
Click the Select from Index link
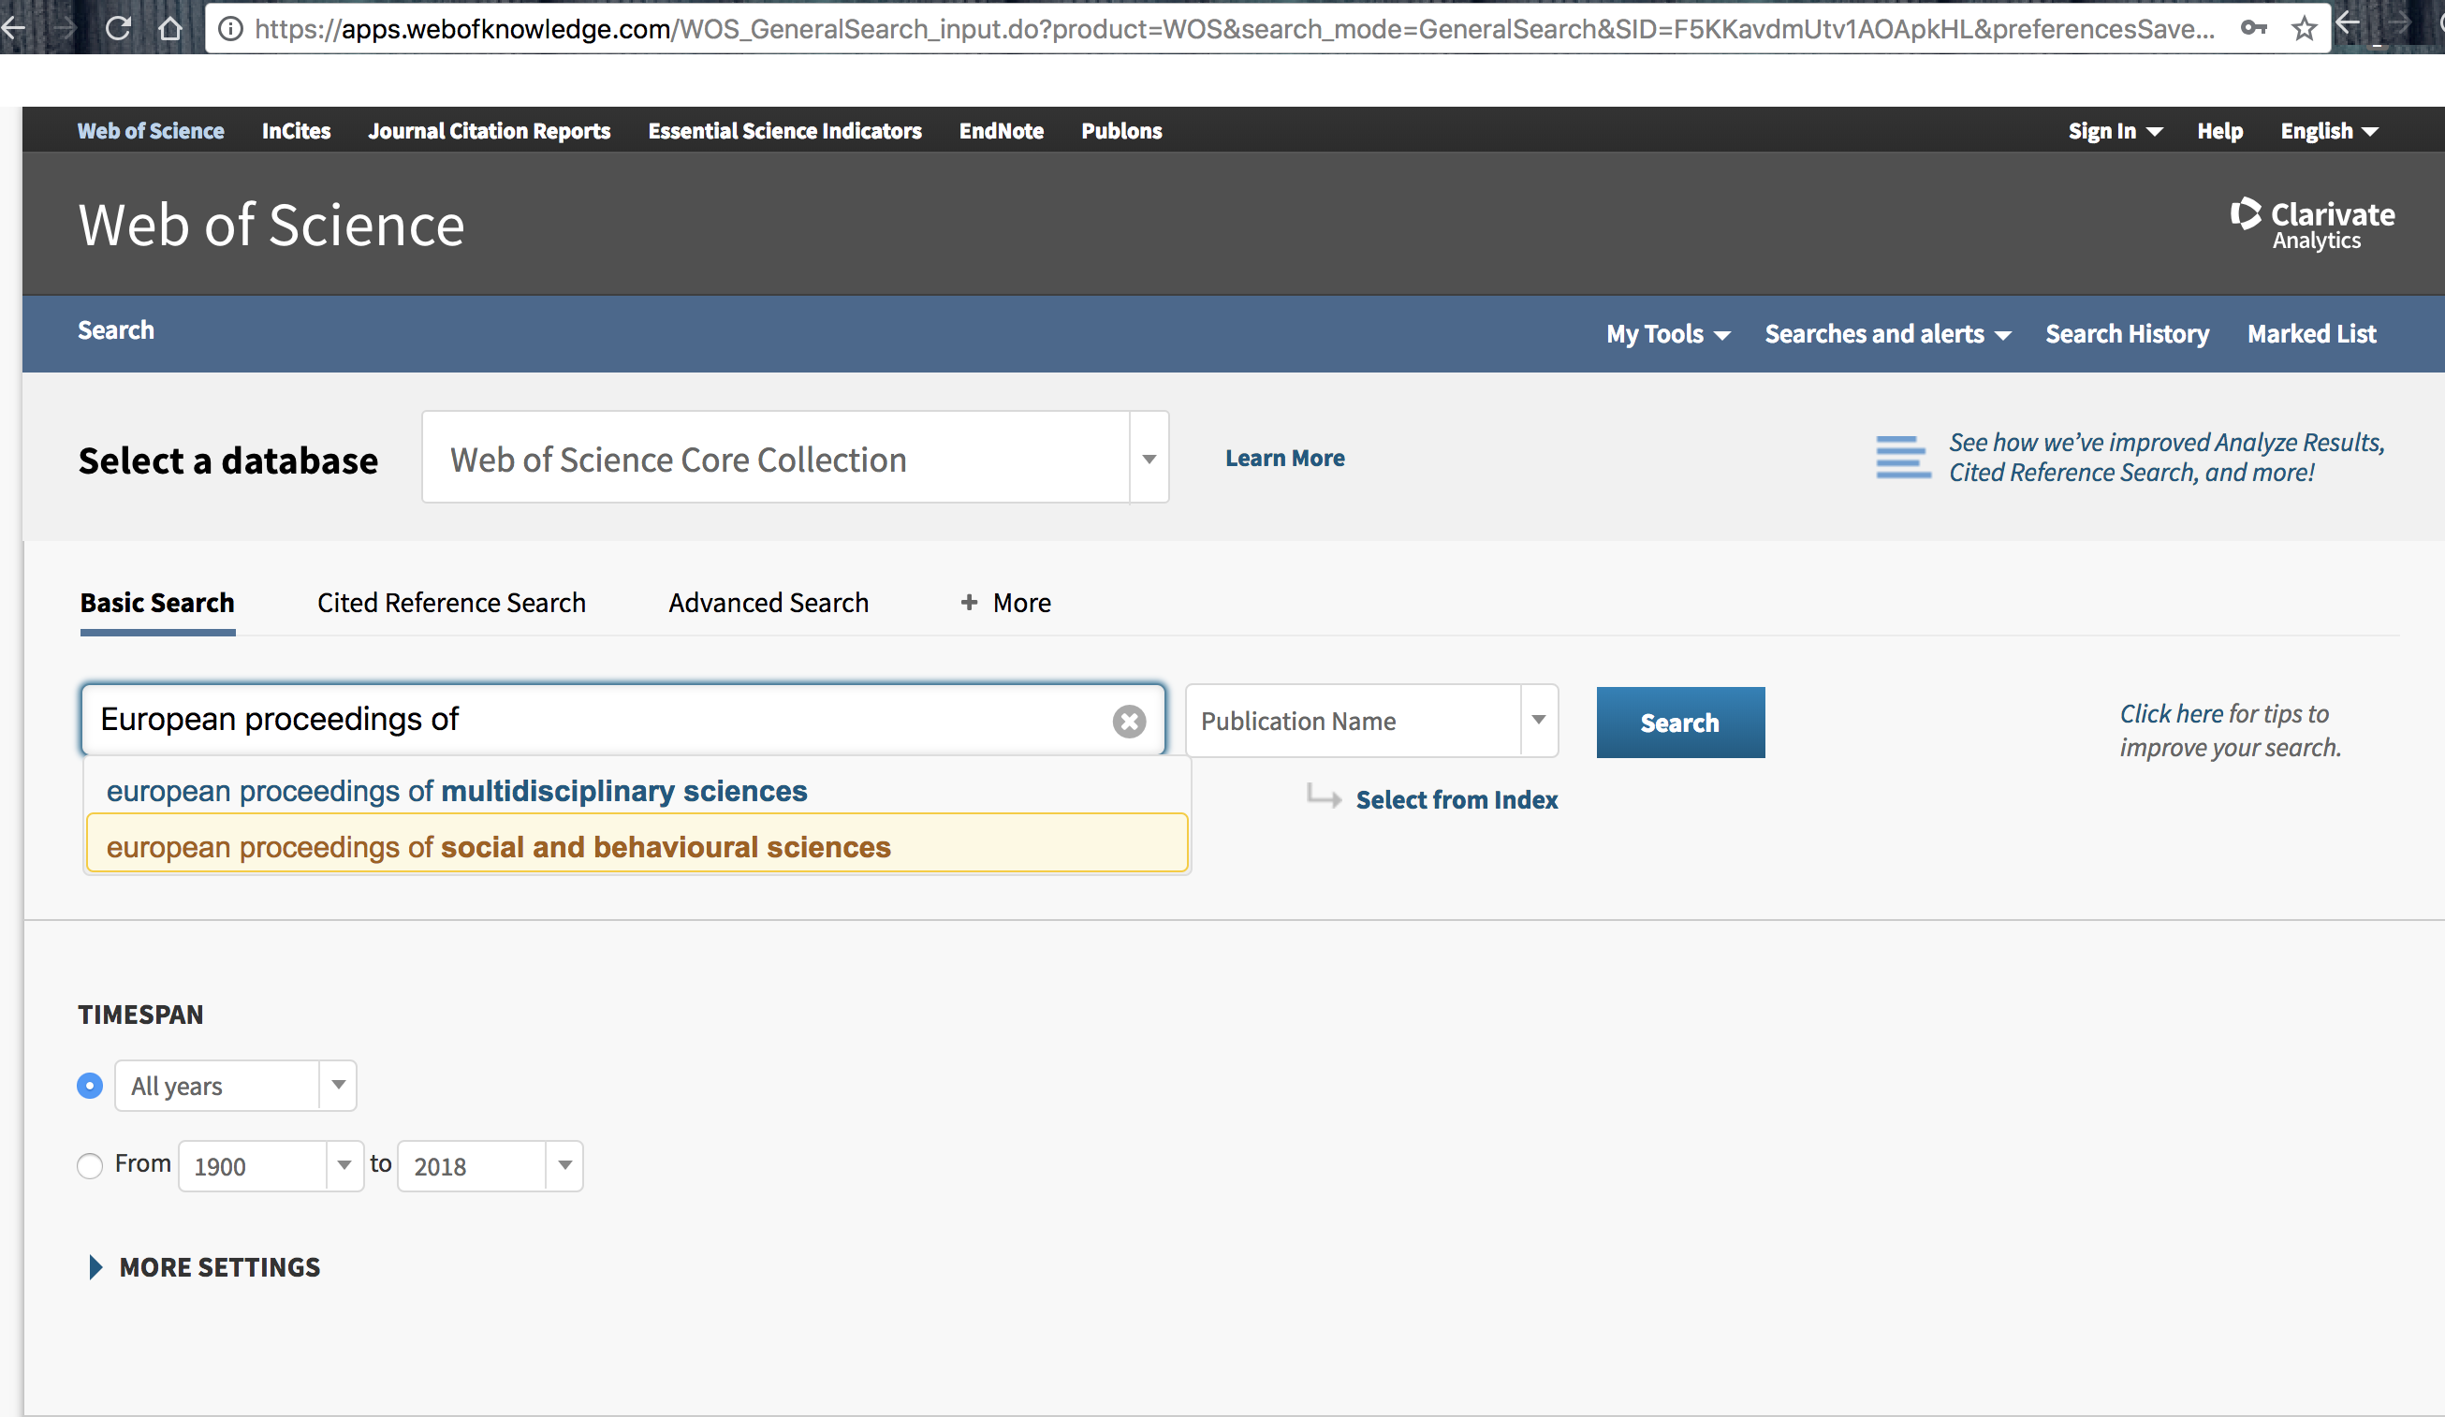click(x=1457, y=799)
